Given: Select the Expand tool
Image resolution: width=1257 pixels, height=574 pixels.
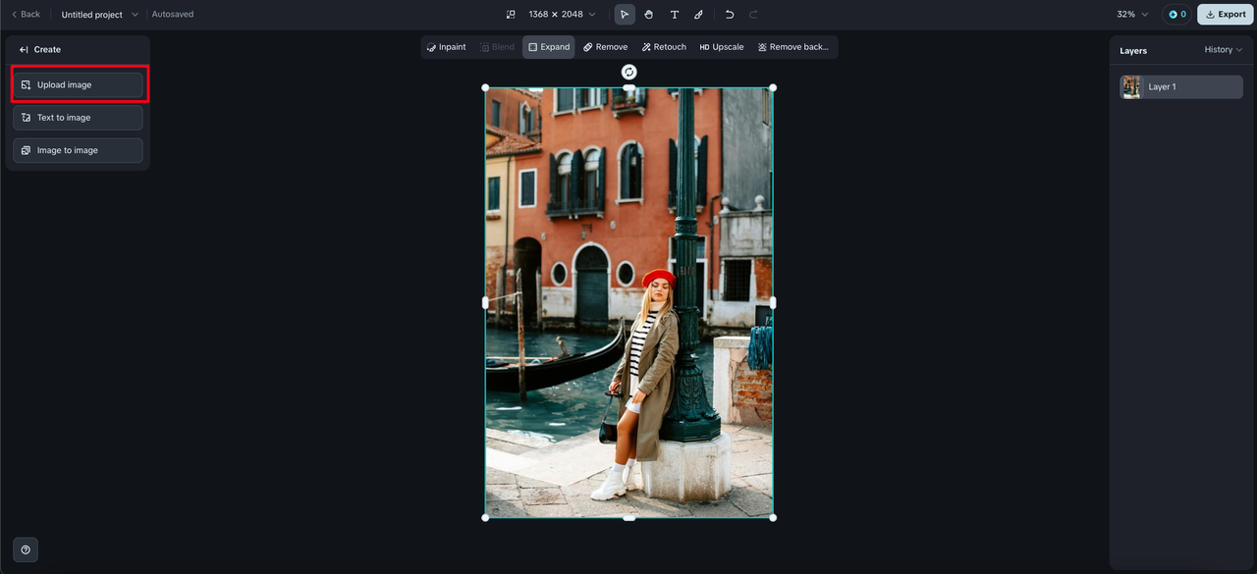Looking at the screenshot, I should click(x=549, y=47).
